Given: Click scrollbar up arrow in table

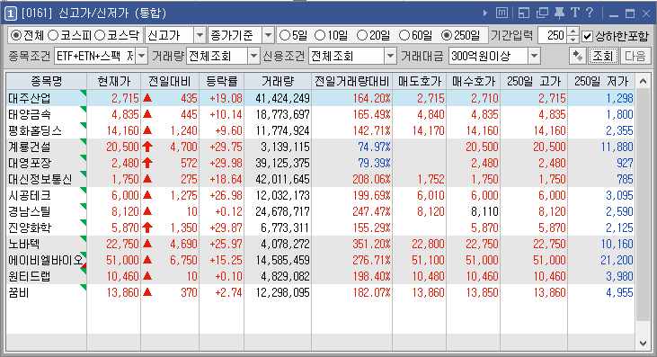Looking at the screenshot, I should coord(643,81).
